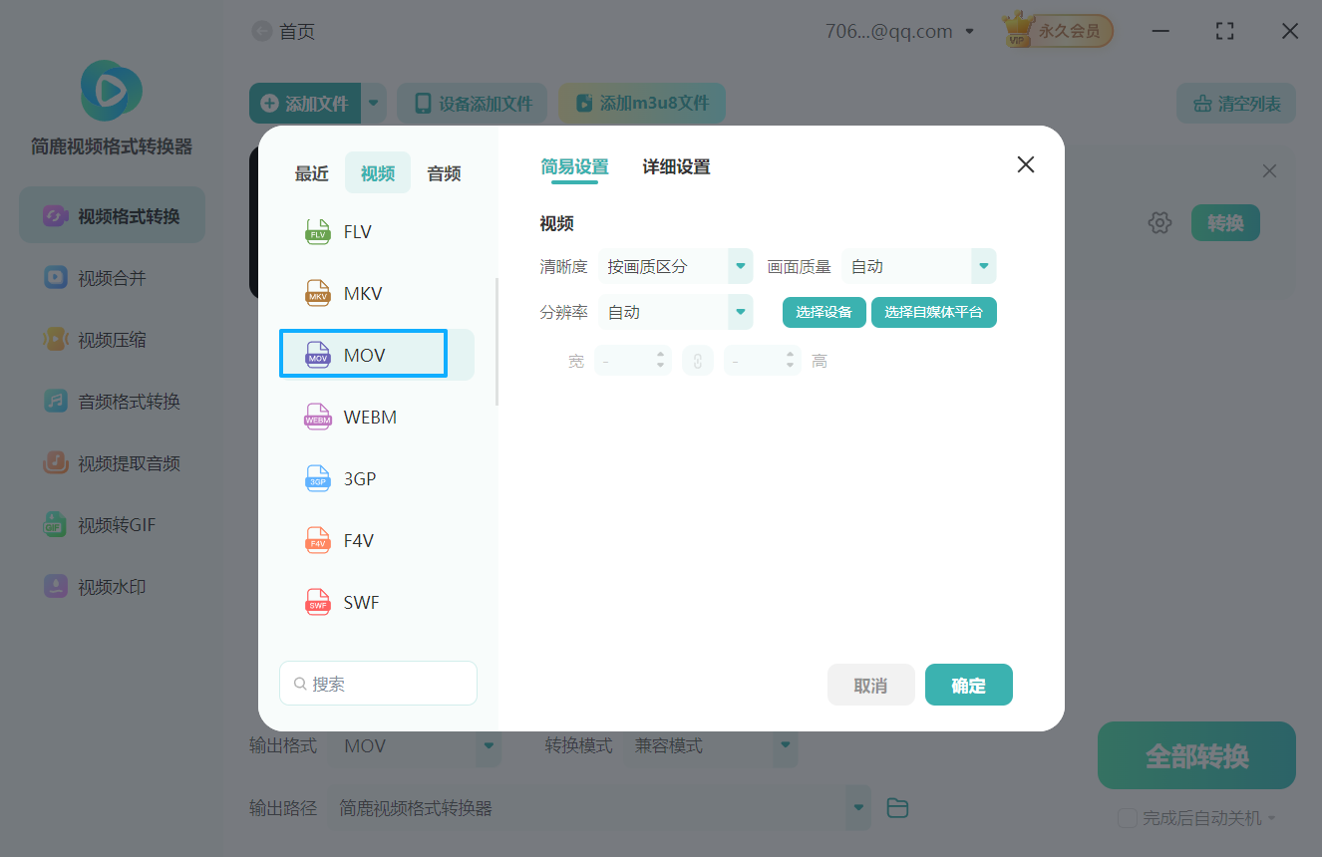Open 设备添加文件 with the phone icon
Image resolution: width=1322 pixels, height=857 pixels.
(472, 103)
